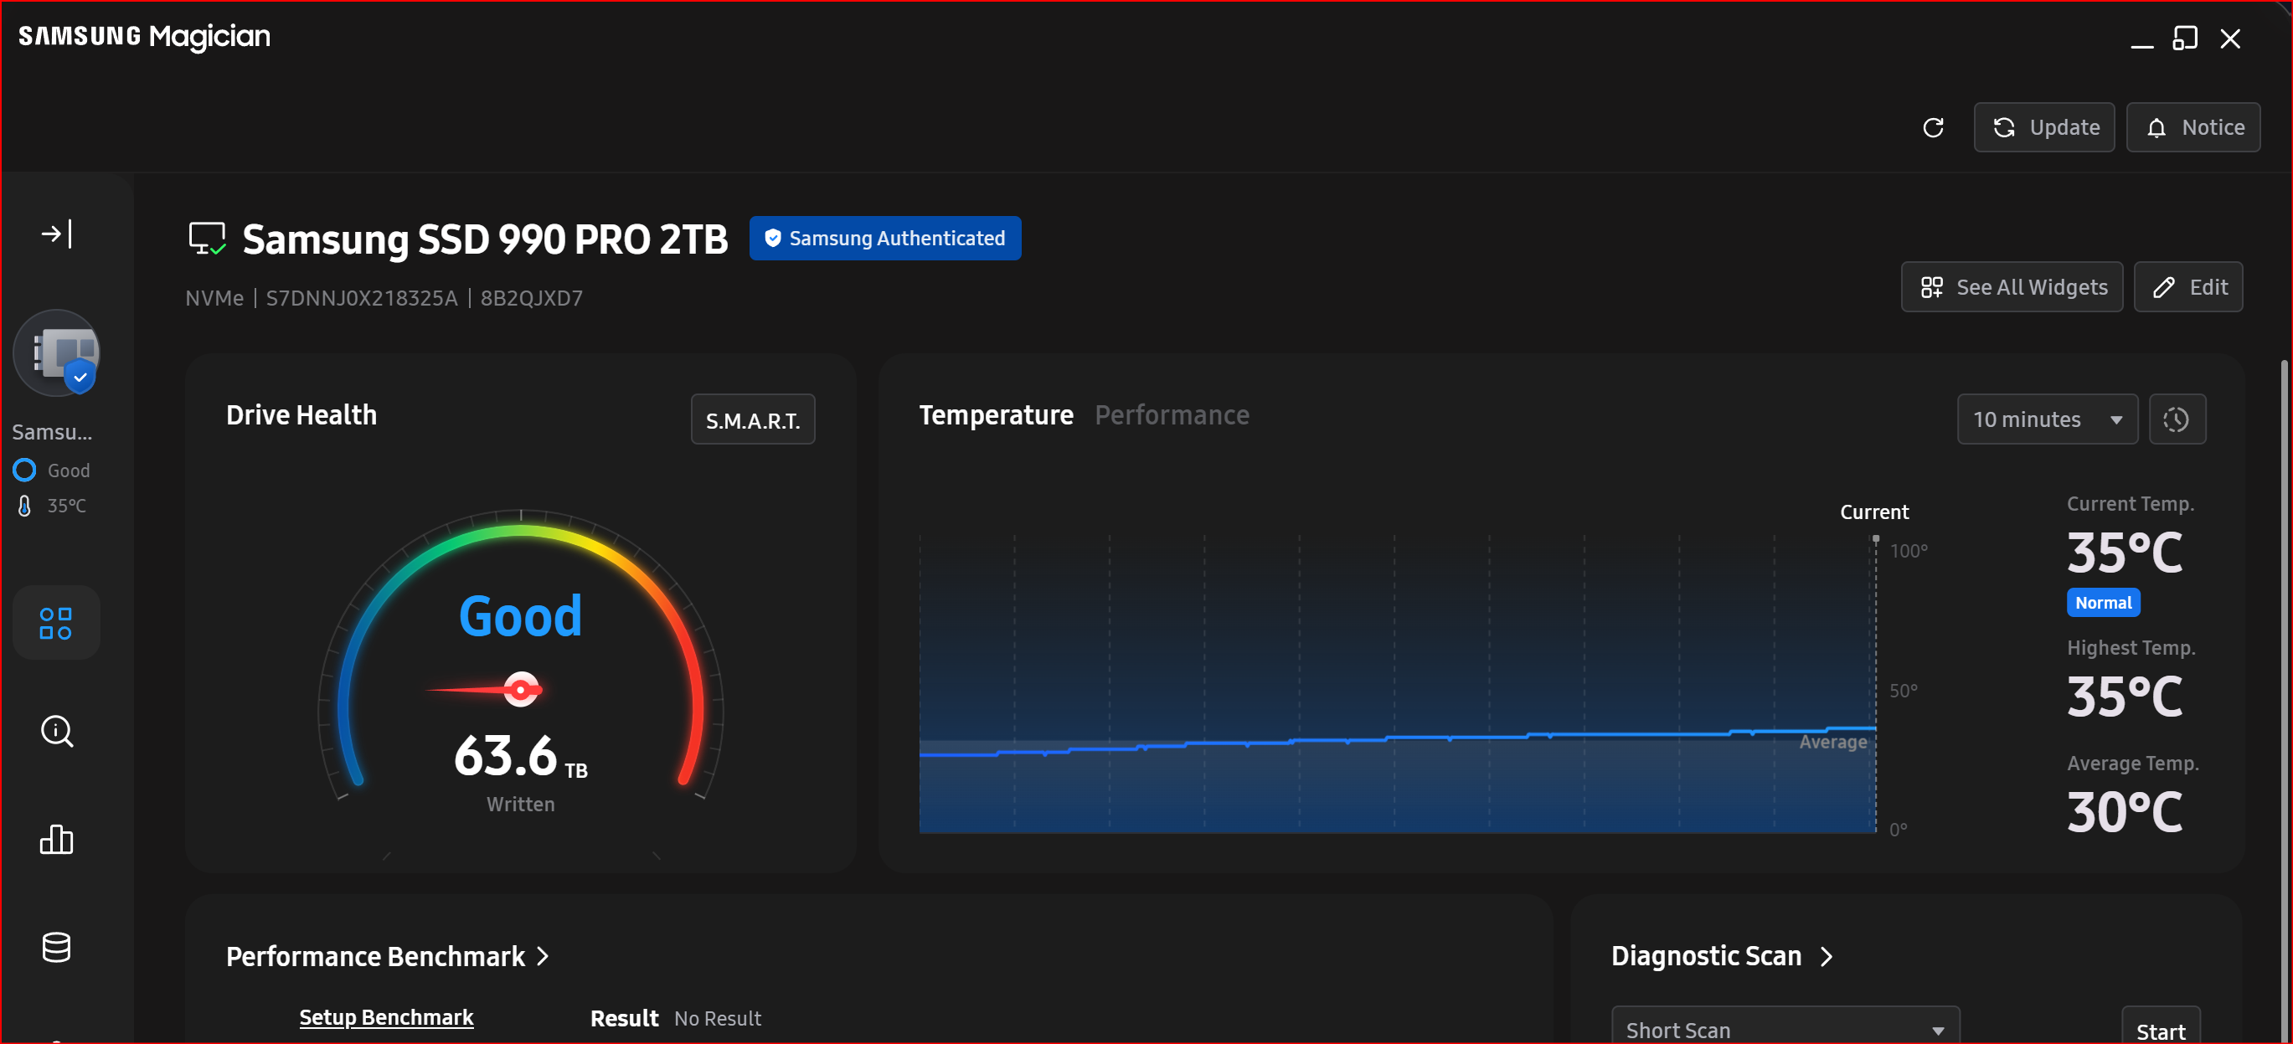Image resolution: width=2293 pixels, height=1044 pixels.
Task: Open the Notice notifications button
Action: 2193,128
